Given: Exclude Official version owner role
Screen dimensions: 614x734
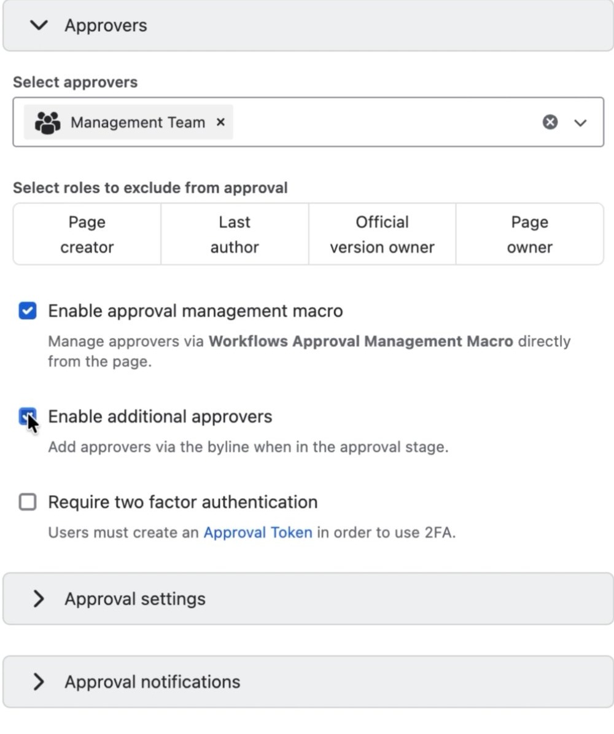Looking at the screenshot, I should click(x=382, y=234).
